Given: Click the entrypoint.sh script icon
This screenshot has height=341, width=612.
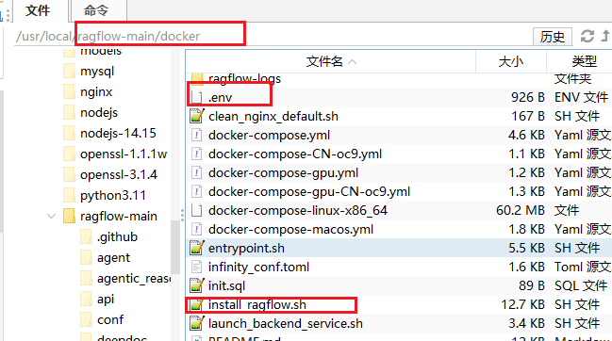Looking at the screenshot, I should coord(197,248).
